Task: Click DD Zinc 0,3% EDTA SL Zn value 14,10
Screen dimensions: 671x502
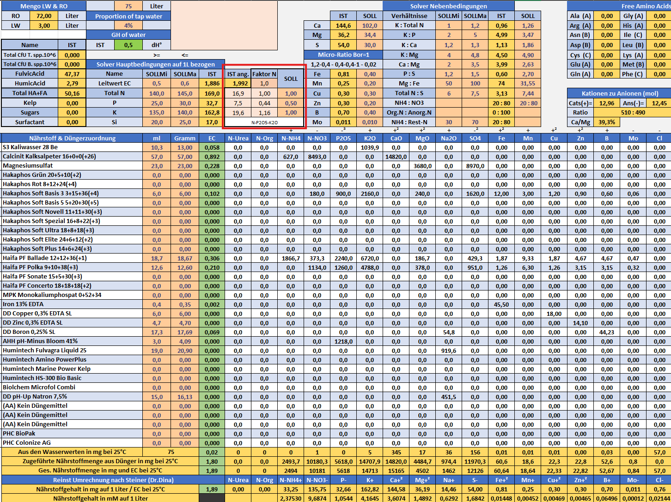Action: tap(580, 323)
